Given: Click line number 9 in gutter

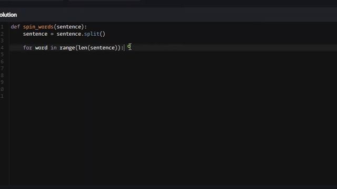Looking at the screenshot, I should (2, 82).
